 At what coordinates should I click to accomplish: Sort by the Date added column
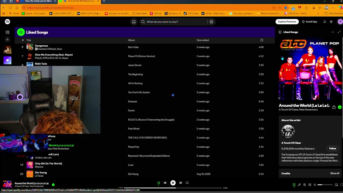tap(203, 40)
